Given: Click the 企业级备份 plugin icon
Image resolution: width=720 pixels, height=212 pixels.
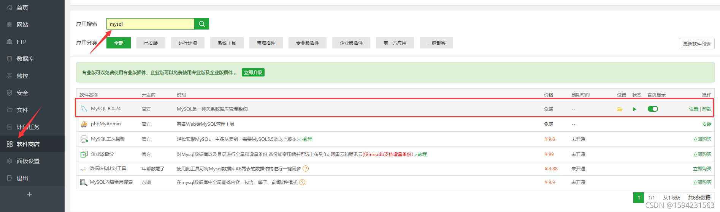Looking at the screenshot, I should coord(84,154).
